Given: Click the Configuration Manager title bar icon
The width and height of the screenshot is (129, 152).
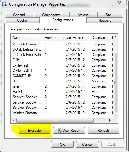Looking at the screenshot, I should 5,4.
